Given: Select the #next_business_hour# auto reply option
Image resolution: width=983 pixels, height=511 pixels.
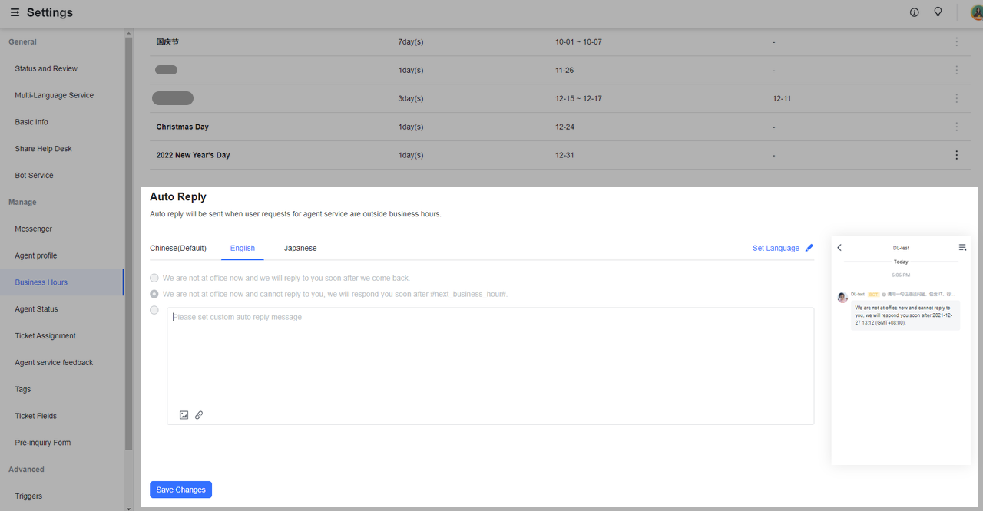Looking at the screenshot, I should pyautogui.click(x=154, y=294).
